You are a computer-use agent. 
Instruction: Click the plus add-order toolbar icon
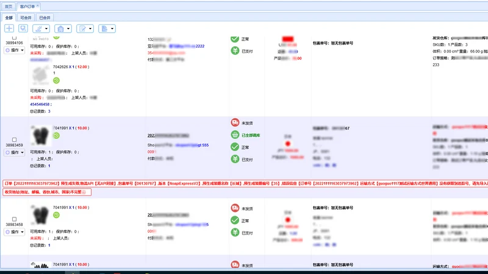[9, 29]
